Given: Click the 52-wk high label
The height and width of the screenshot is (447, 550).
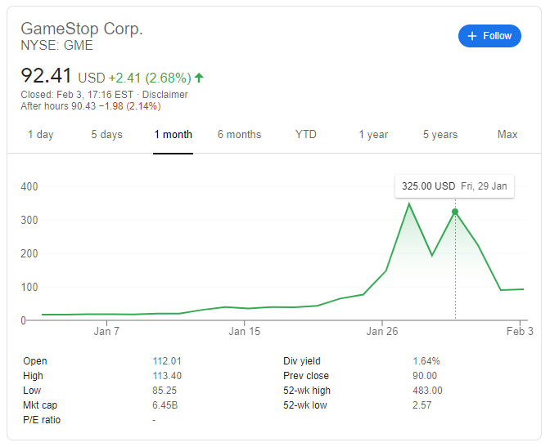Looking at the screenshot, I should 307,391.
